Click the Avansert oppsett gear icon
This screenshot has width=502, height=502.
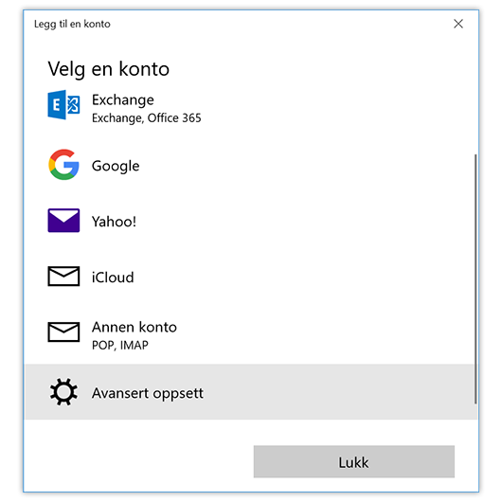(63, 392)
